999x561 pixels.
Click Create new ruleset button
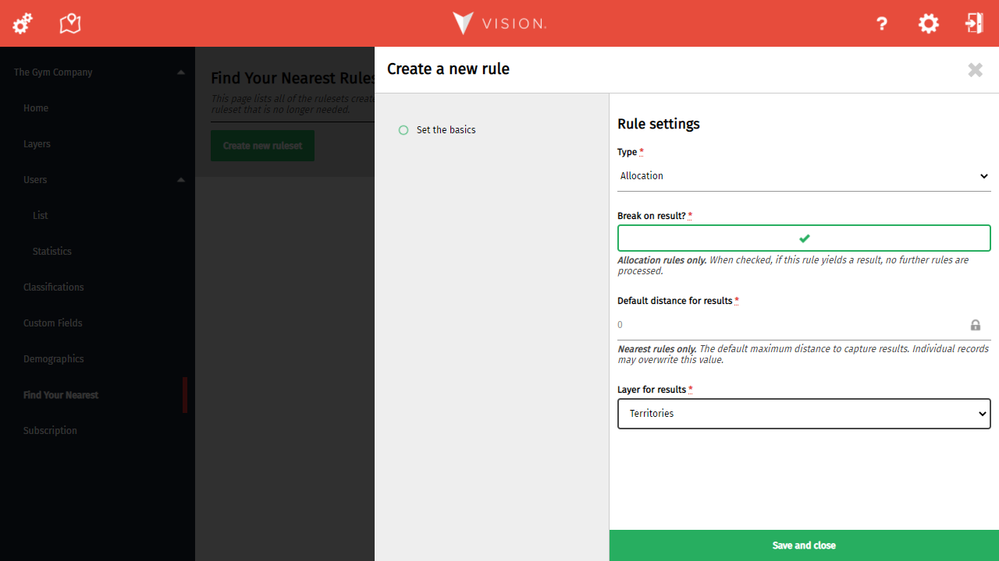(262, 146)
